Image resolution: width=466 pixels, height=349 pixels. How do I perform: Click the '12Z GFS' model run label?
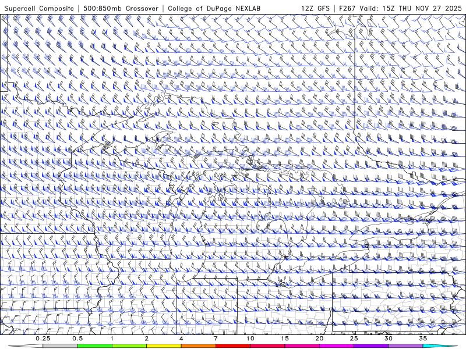315,9
